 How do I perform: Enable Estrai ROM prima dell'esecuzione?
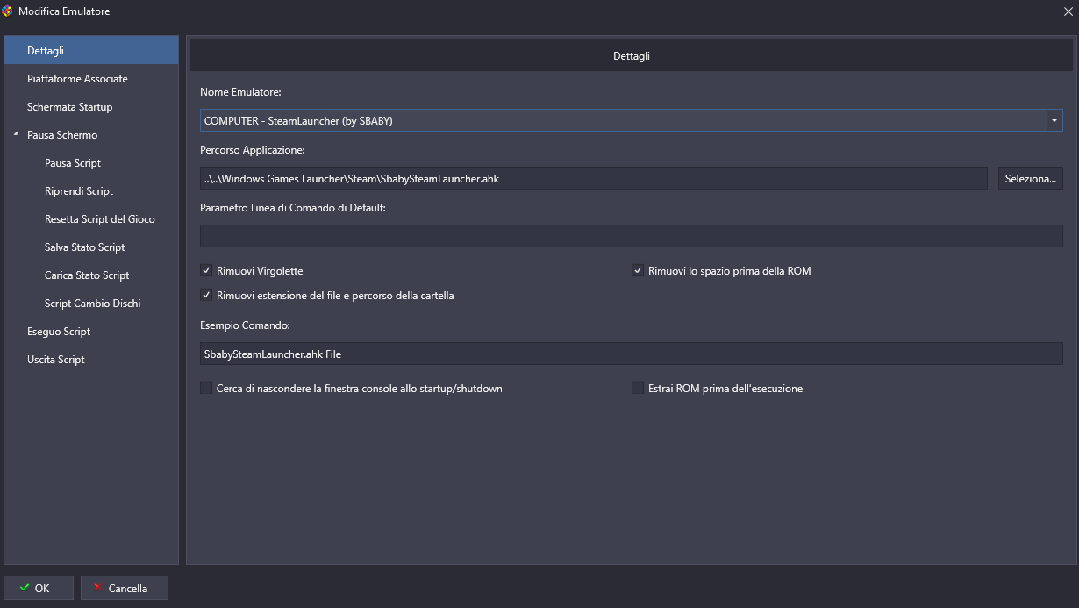[x=638, y=388]
